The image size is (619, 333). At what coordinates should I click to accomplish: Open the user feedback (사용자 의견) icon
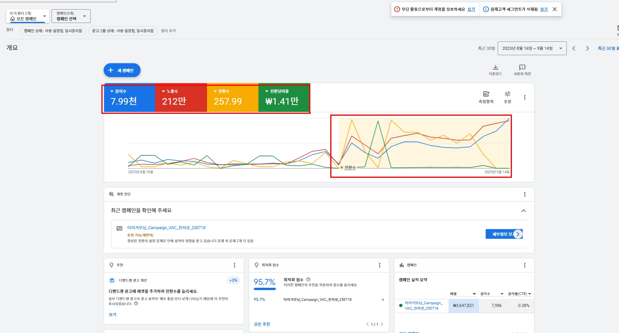522,68
